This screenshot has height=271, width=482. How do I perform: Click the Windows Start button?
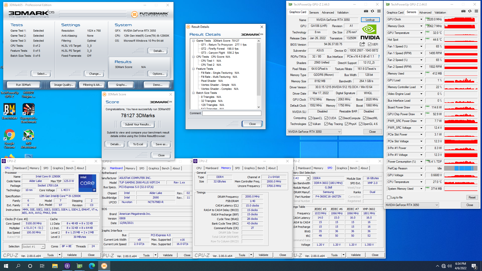pyautogui.click(x=6, y=266)
